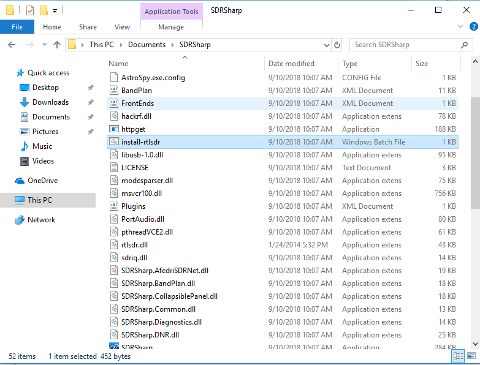Click the vertical scrollbar thumb
The width and height of the screenshot is (480, 365).
point(475,153)
